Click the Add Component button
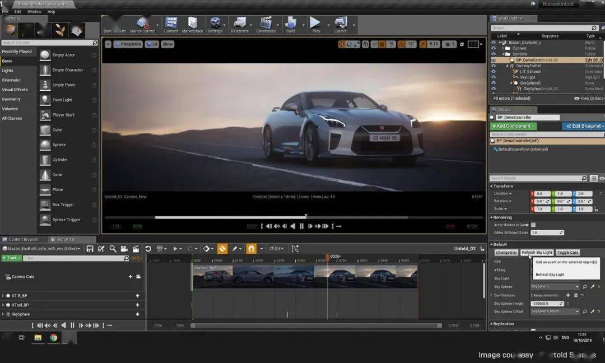The height and width of the screenshot is (363, 605). (513, 126)
